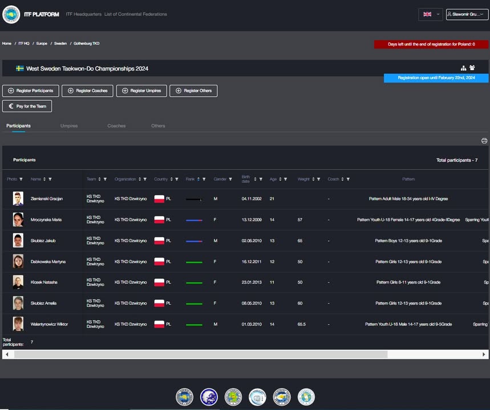Image resolution: width=490 pixels, height=410 pixels.
Task: Sort participants by Birth date
Action: (x=255, y=179)
